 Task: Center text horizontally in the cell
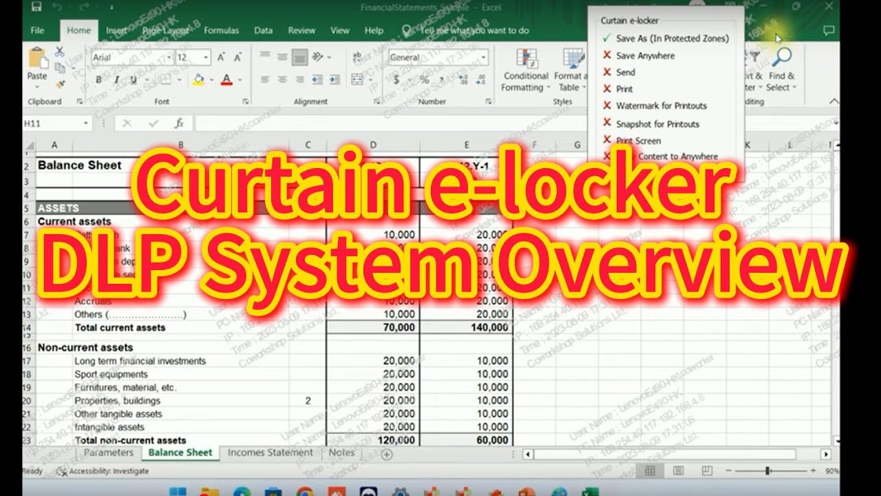click(x=282, y=80)
